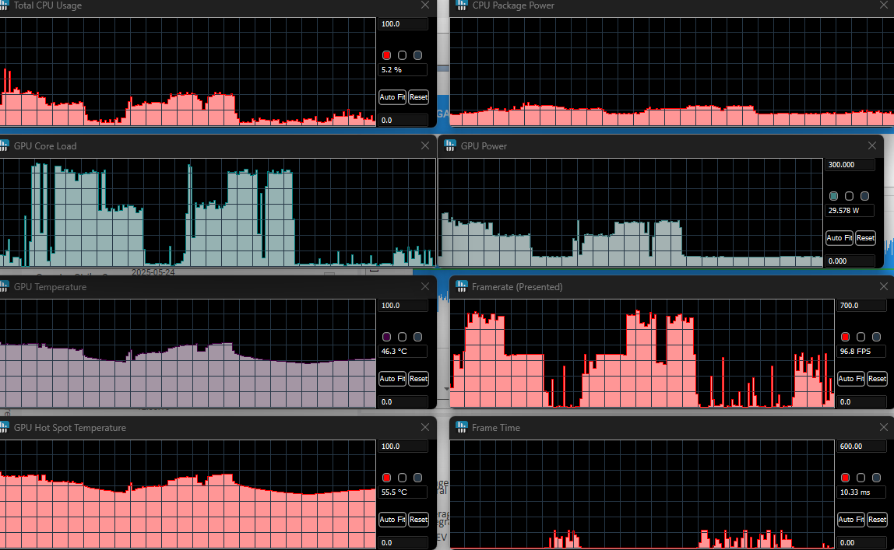Image resolution: width=894 pixels, height=550 pixels.
Task: Open the gray color circle in GPU Hot Spot Temperature
Action: [x=418, y=478]
